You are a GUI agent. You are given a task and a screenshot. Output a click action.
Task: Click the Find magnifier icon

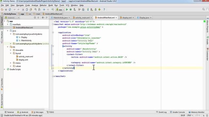point(36,9)
